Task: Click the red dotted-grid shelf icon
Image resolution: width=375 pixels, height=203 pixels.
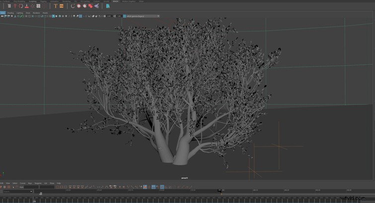Action: point(44,6)
